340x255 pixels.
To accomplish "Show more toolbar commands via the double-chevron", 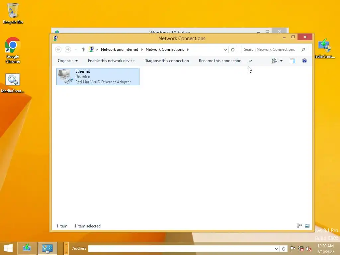I will point(250,61).
